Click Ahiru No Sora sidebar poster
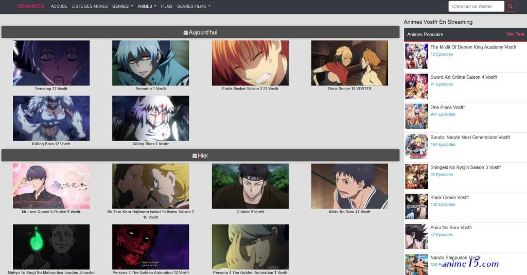This screenshot has width=527, height=275. (416, 237)
